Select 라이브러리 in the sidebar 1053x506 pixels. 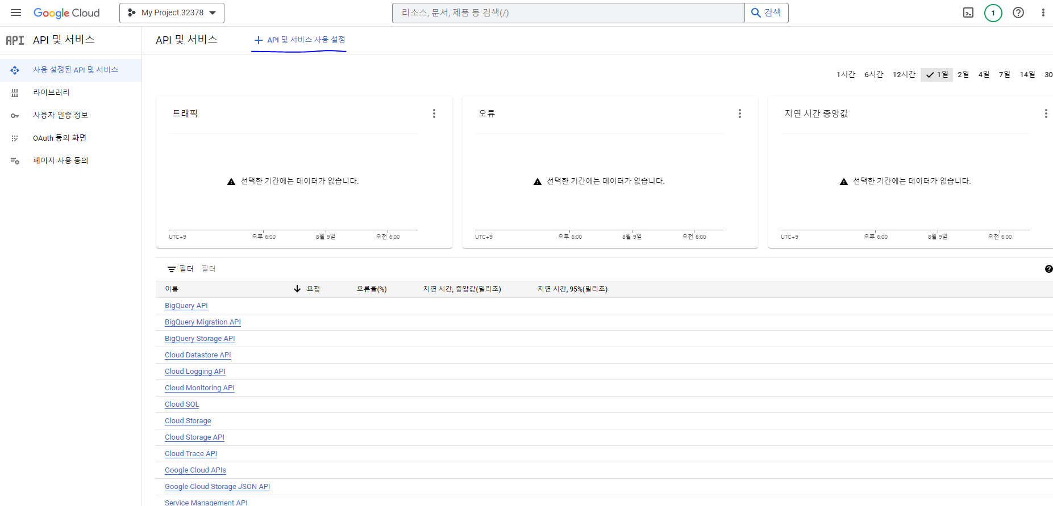click(70, 92)
